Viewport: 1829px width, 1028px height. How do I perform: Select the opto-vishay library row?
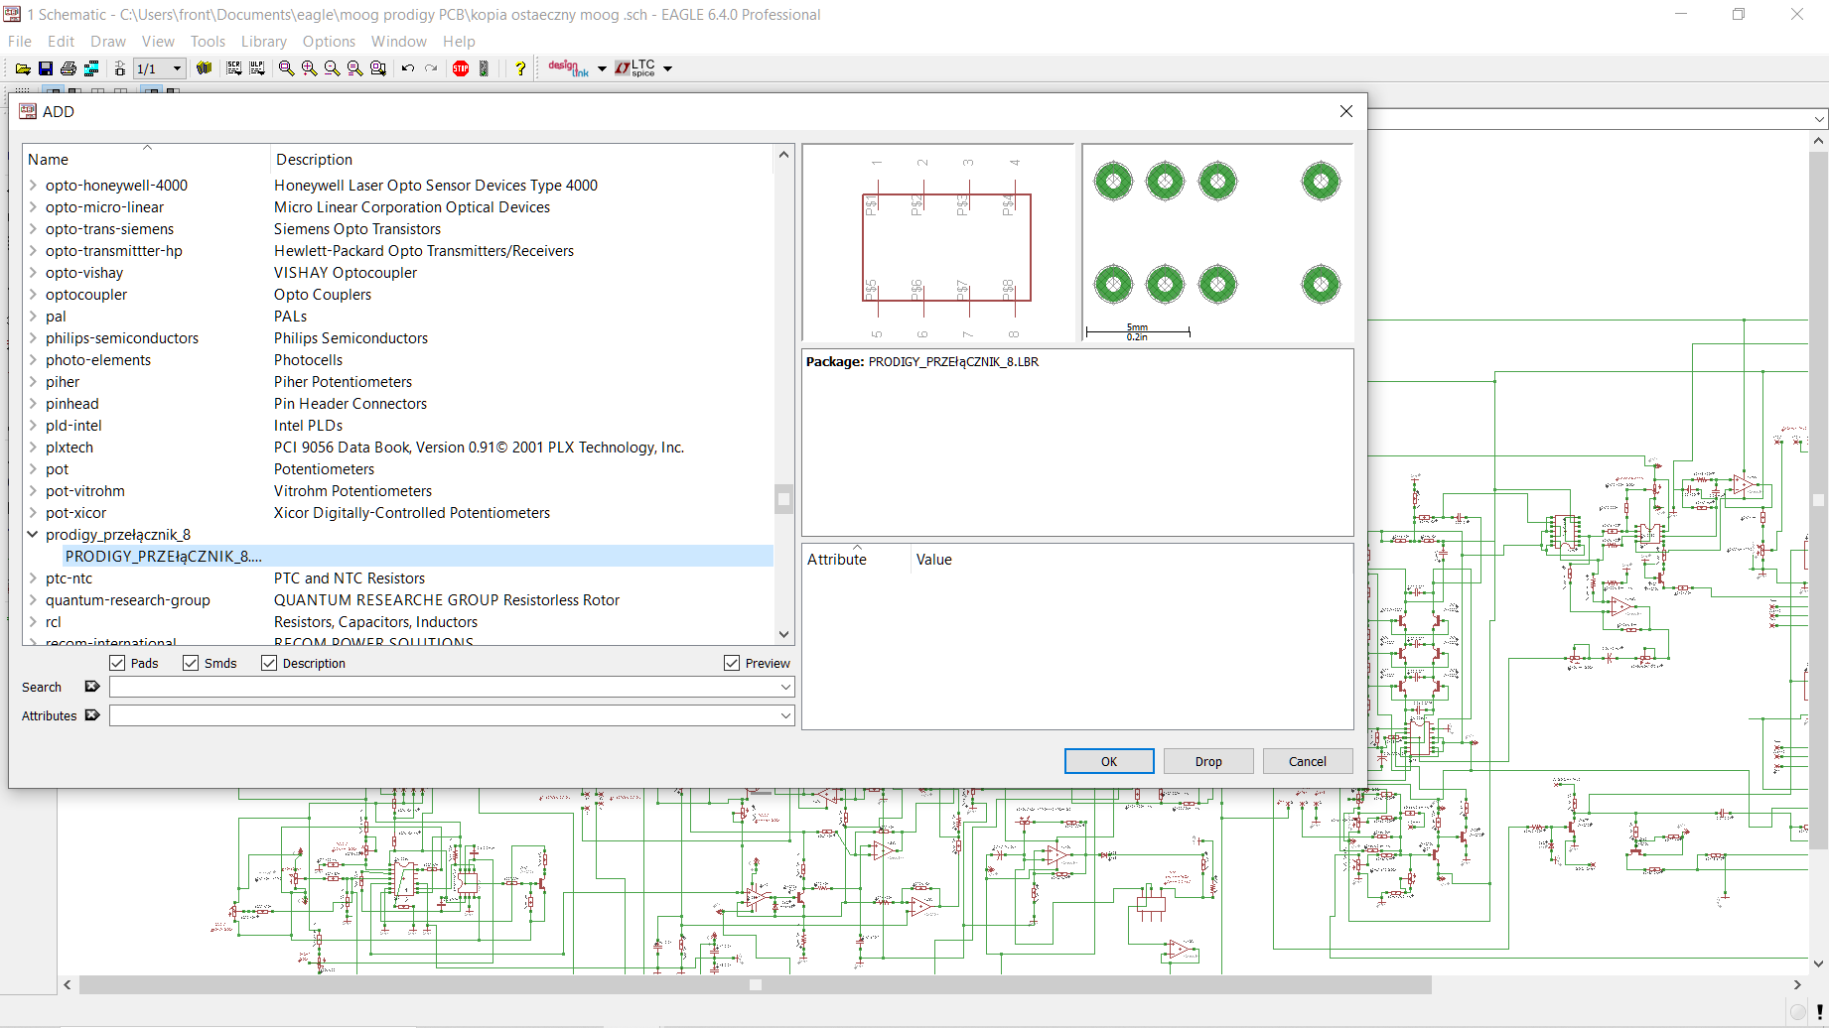tap(398, 272)
